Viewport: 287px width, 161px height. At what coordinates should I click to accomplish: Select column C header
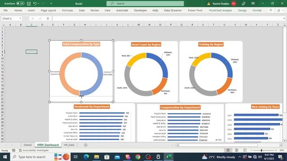pos(31,25)
